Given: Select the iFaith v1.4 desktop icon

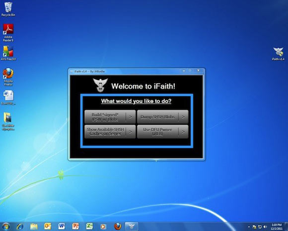Looking at the screenshot, I should 278,54.
